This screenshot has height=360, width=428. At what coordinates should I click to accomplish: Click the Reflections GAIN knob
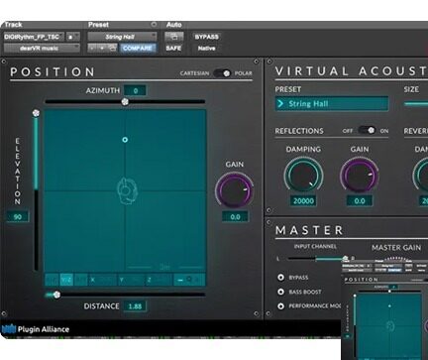[x=360, y=176]
